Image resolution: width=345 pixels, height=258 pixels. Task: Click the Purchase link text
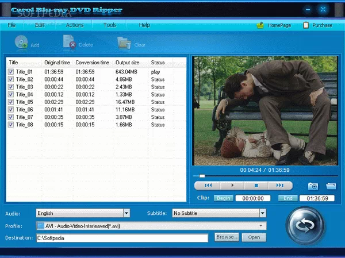[x=323, y=25]
